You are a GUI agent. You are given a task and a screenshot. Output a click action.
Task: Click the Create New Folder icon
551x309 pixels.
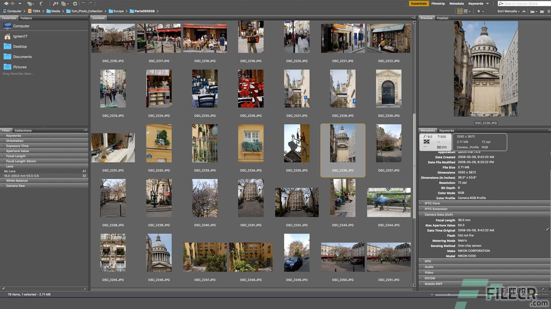pyautogui.click(x=542, y=11)
